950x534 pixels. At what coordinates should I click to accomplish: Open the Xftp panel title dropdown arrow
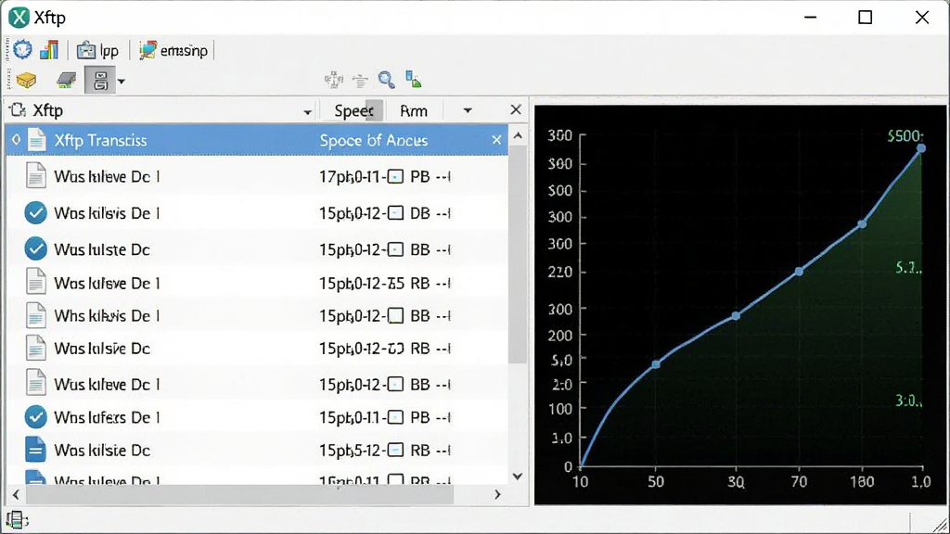(x=307, y=112)
